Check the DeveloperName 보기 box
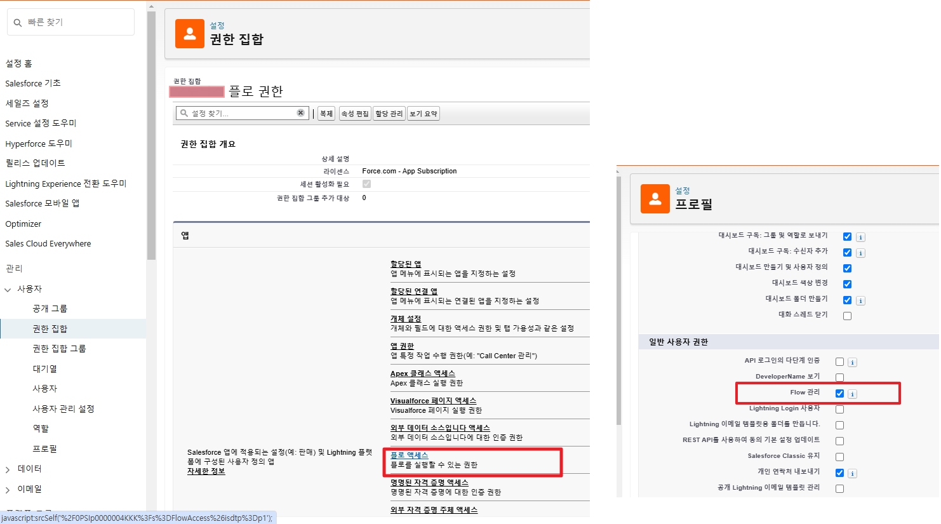The height and width of the screenshot is (524, 941). pyautogui.click(x=839, y=378)
